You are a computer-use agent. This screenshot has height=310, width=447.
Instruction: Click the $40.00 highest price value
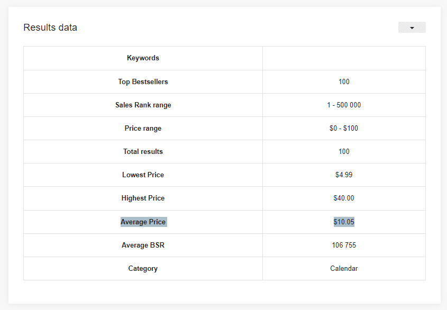344,198
